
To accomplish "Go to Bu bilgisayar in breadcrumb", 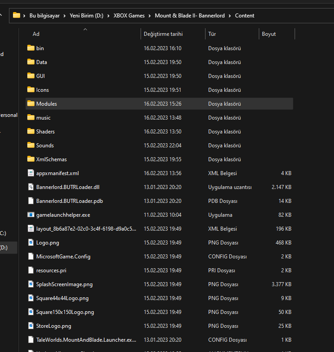I will (x=44, y=16).
